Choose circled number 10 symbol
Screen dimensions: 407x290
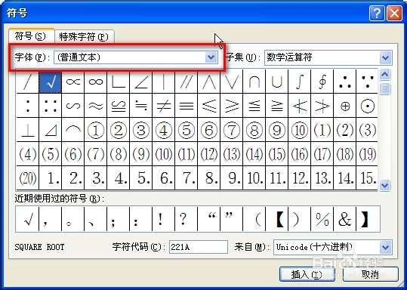[299, 130]
